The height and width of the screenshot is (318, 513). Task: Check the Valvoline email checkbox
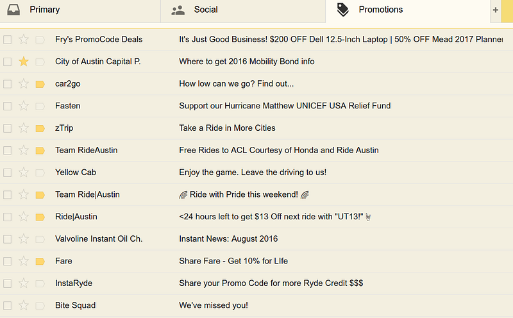[7, 239]
